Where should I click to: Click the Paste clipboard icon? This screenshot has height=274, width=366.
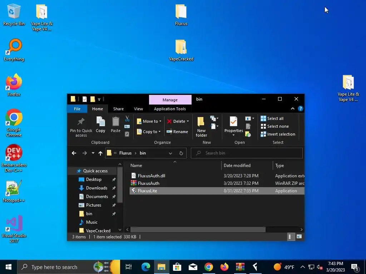pos(115,122)
